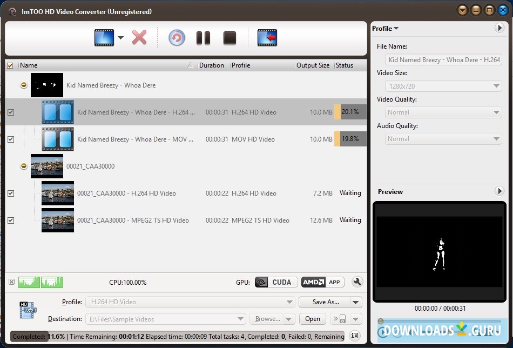Select the red Delete item icon
The image size is (513, 348).
139,37
